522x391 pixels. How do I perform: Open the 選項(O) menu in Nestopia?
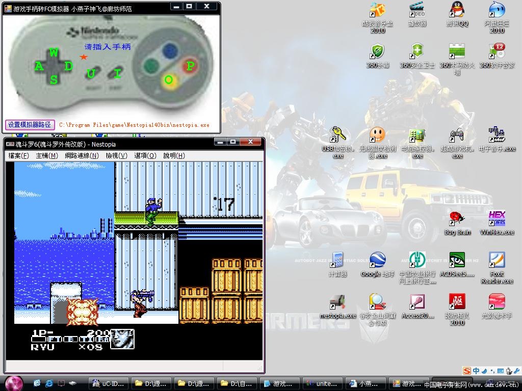tap(145, 156)
